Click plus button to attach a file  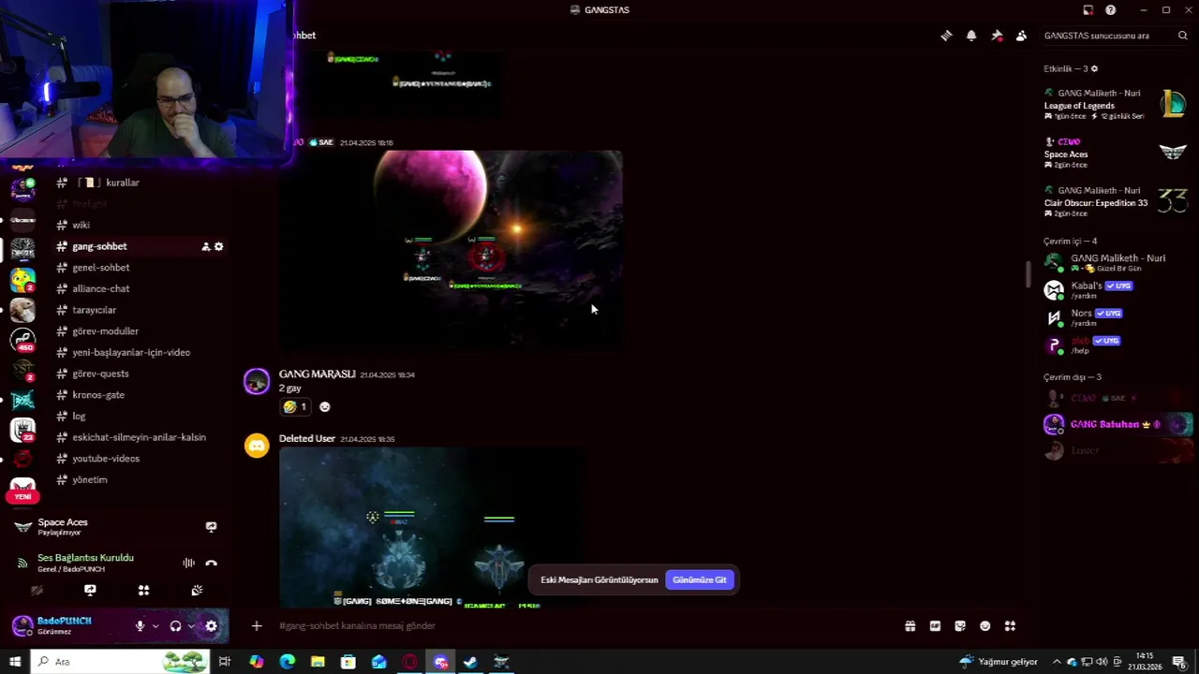pos(256,626)
